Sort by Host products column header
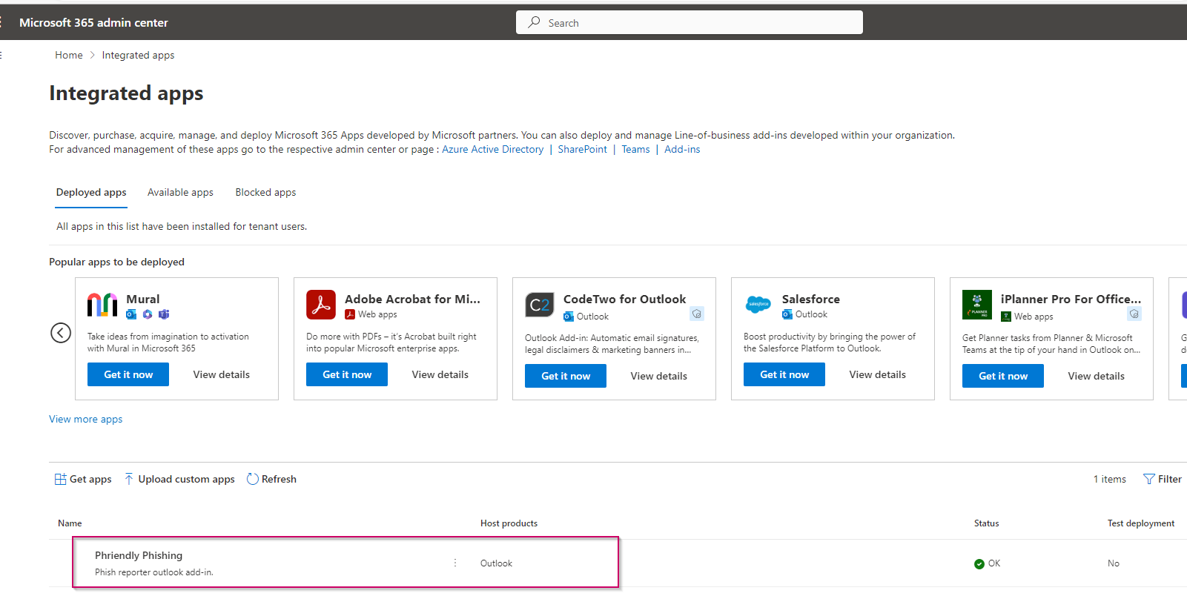Viewport: 1187px width, 599px height. point(509,523)
